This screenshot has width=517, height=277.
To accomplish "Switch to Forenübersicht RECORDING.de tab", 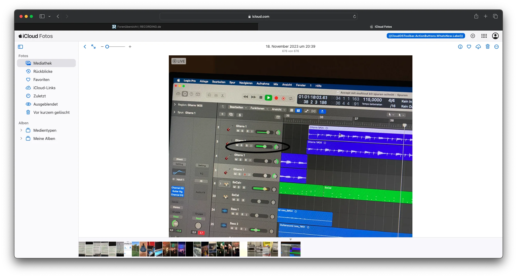I will pyautogui.click(x=136, y=27).
